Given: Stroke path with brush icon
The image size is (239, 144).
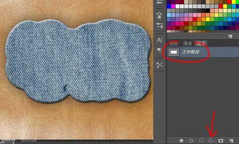Looking at the screenshot, I should (x=191, y=141).
